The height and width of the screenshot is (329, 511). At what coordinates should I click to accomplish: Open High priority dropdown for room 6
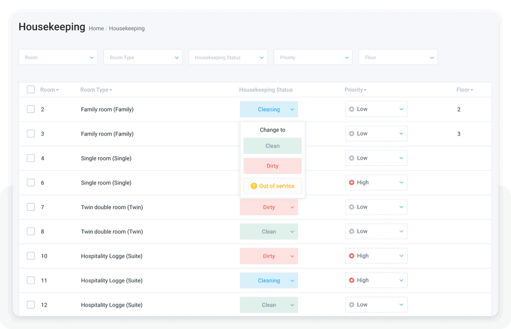(x=376, y=182)
